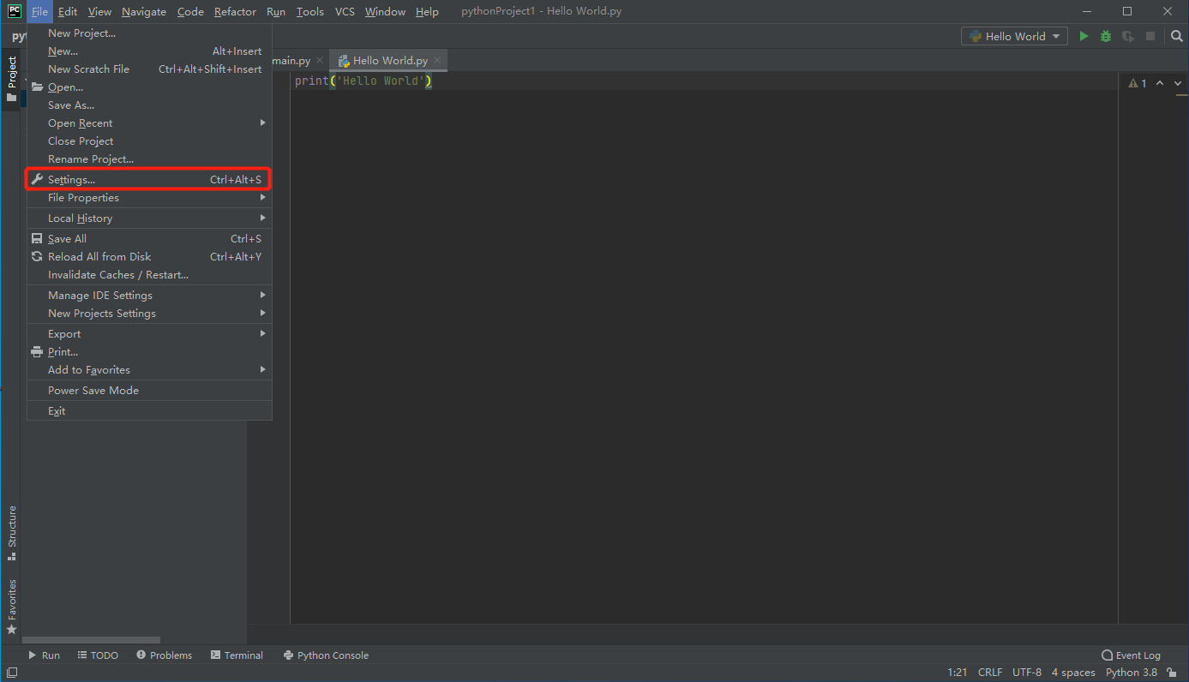Open the Problems tool window
The image size is (1189, 682).
coord(164,655)
